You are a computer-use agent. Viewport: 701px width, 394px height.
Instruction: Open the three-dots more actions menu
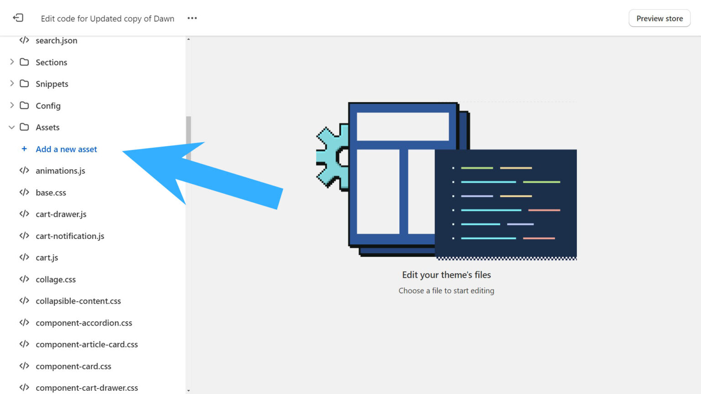[x=192, y=18]
